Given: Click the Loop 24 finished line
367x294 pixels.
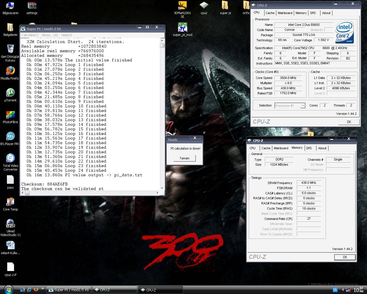Looking at the screenshot, I should [67, 170].
